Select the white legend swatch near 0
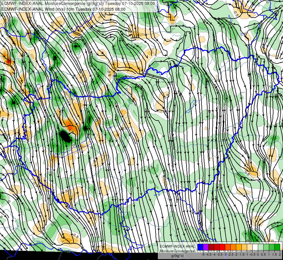Screen dimensions: 283x260 click(x=255, y=247)
